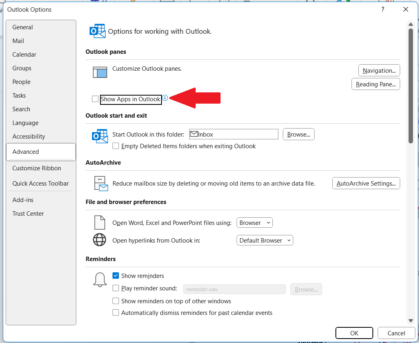Viewport: 419px width, 343px height.
Task: Select Groups in the sidebar
Action: click(41, 68)
